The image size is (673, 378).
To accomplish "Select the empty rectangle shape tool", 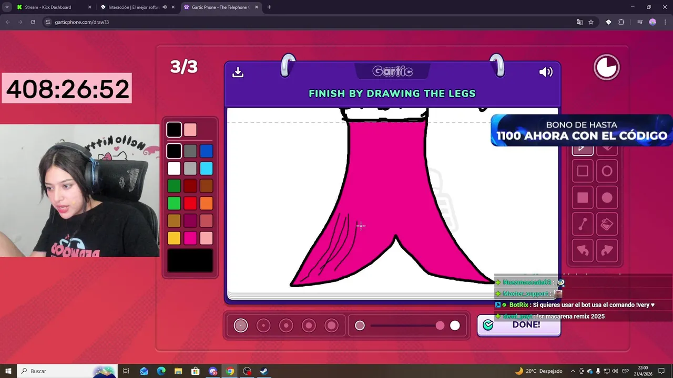I will [x=583, y=171].
